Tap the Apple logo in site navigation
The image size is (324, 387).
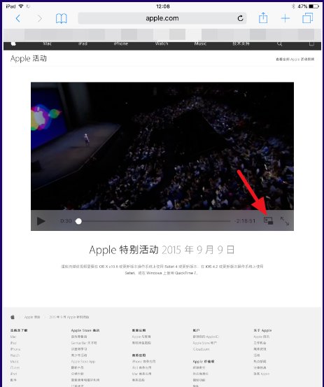click(13, 43)
